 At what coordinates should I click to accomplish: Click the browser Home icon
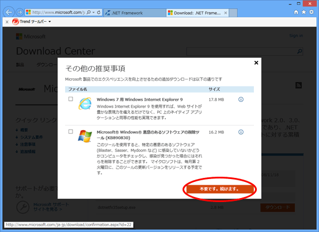point(296,12)
